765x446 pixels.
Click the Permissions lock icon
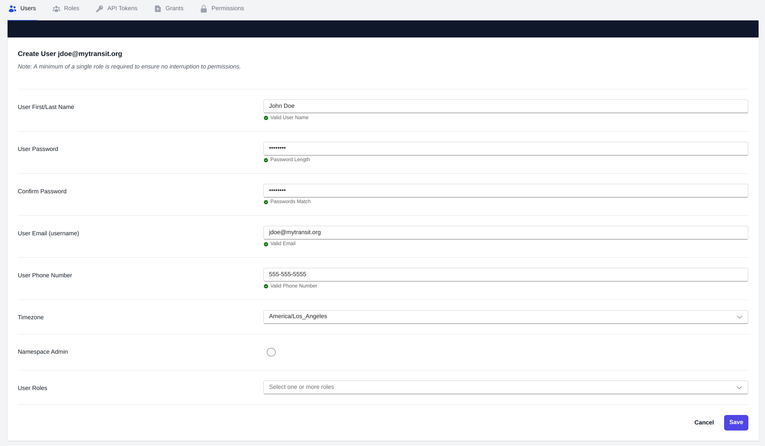pos(204,8)
